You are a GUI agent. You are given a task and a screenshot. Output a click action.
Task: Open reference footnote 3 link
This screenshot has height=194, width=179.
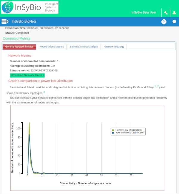(x=44, y=92)
